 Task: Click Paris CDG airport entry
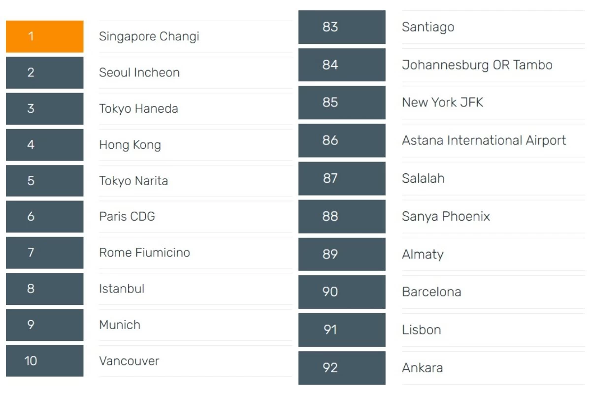coord(127,217)
